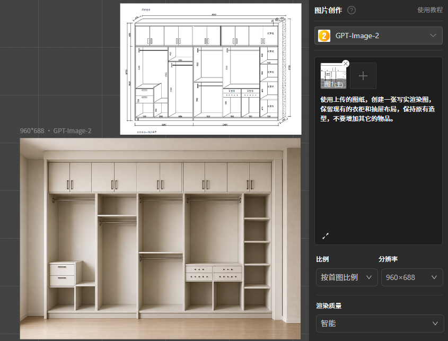Click the orange GPT-Image-2 model icon
Viewport: 448px width, 341px height.
pos(324,36)
